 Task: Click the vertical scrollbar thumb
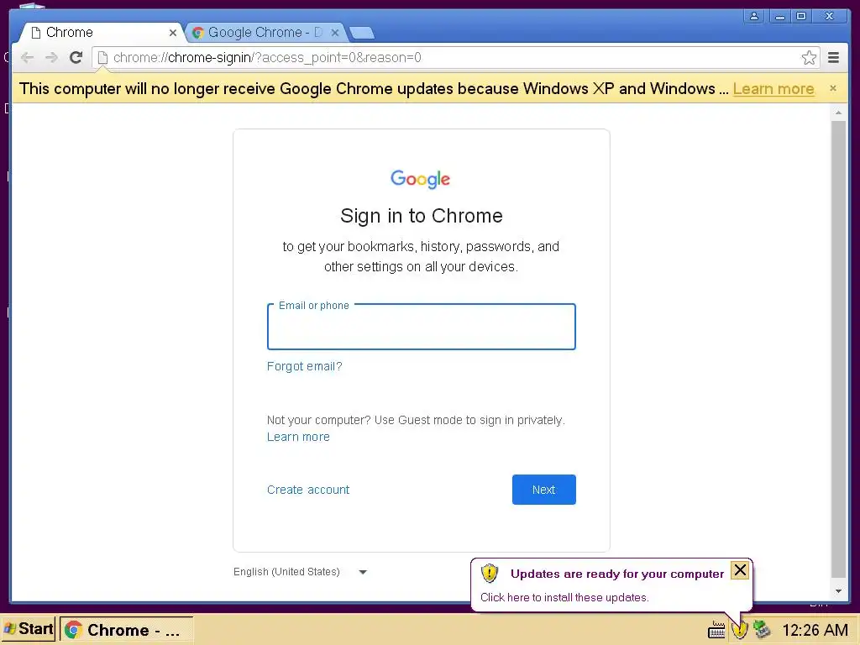tap(838, 349)
